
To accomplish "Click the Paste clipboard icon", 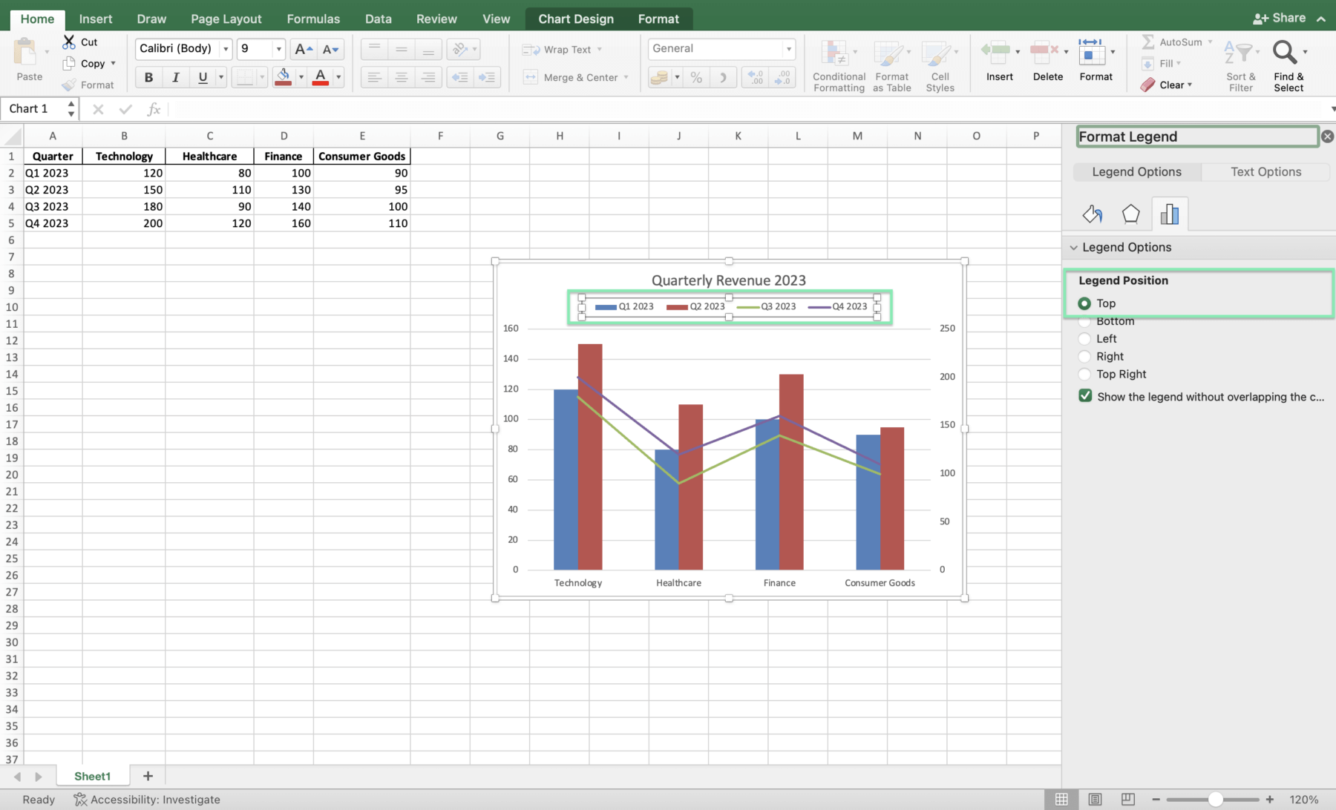I will click(x=26, y=53).
